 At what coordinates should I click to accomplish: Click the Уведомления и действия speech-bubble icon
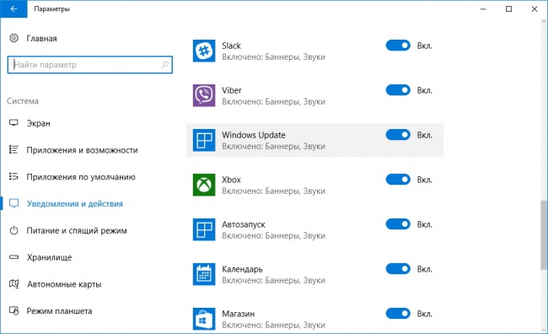point(13,203)
